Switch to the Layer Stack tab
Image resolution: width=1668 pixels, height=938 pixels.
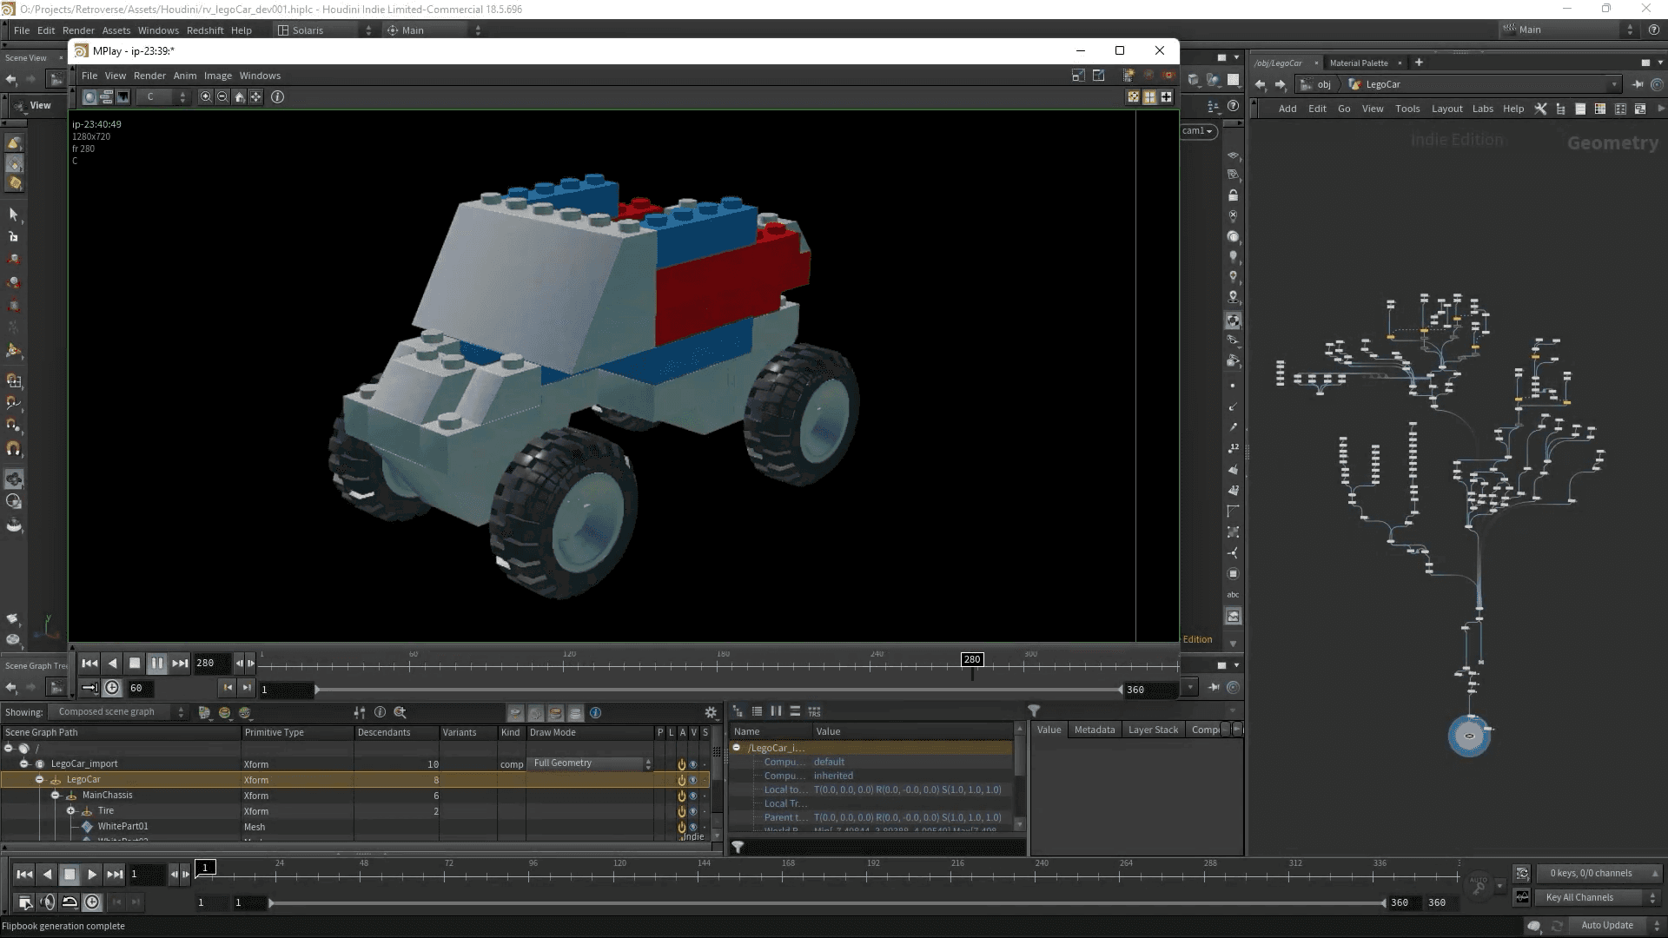(1153, 730)
